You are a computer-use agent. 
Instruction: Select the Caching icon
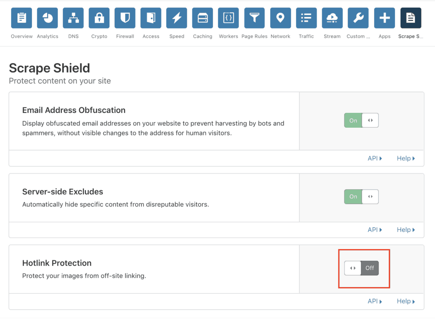click(203, 18)
